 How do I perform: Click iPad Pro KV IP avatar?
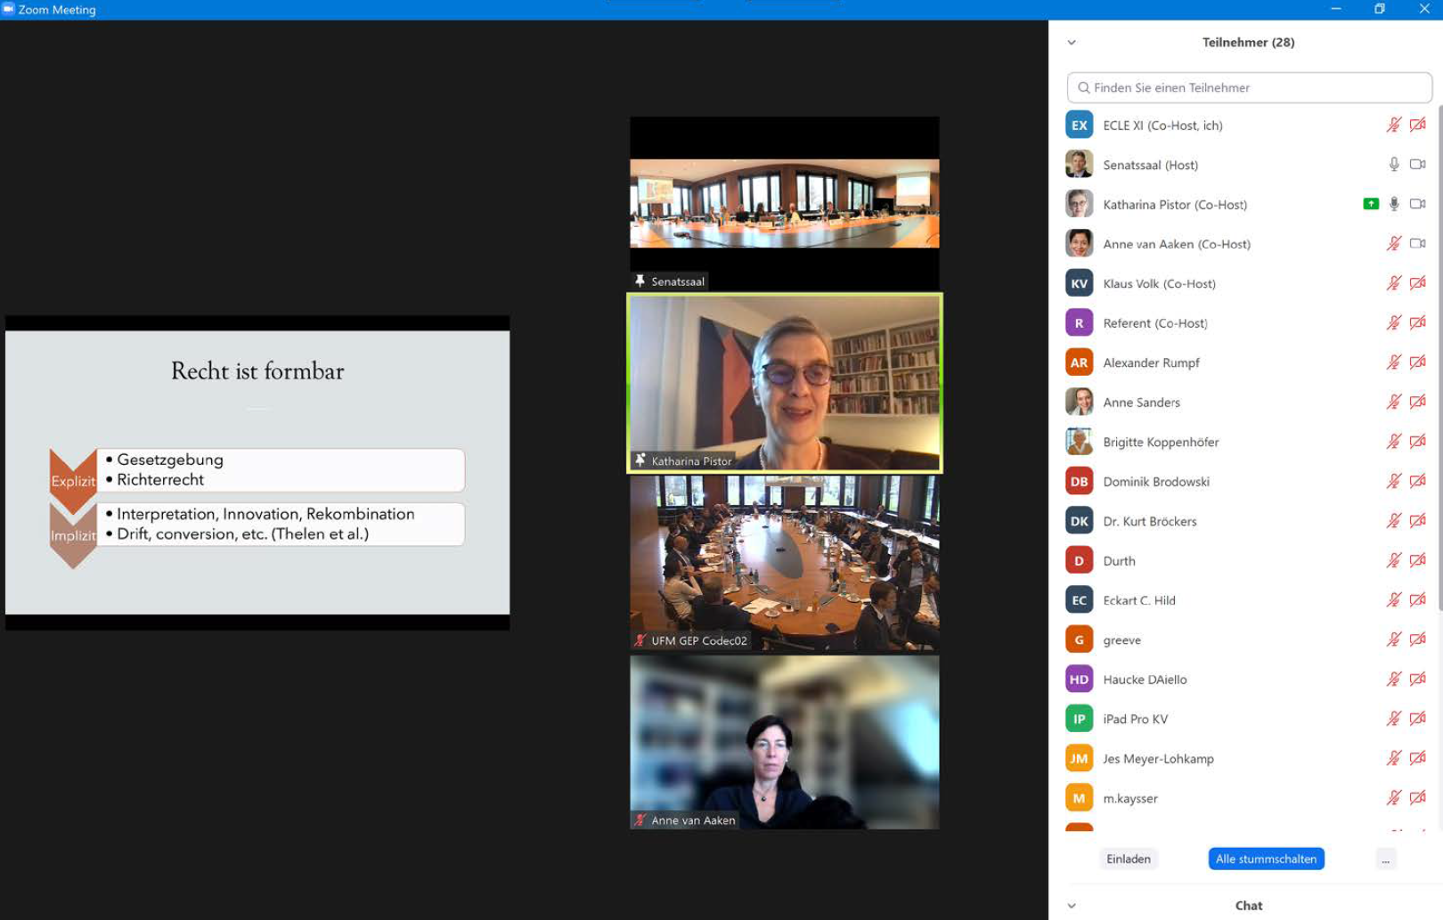coord(1079,719)
